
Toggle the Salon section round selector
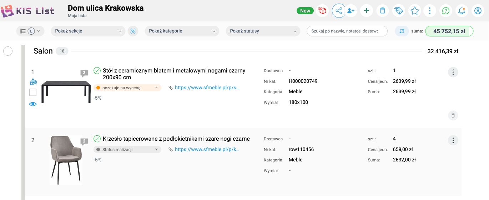[x=8, y=51]
